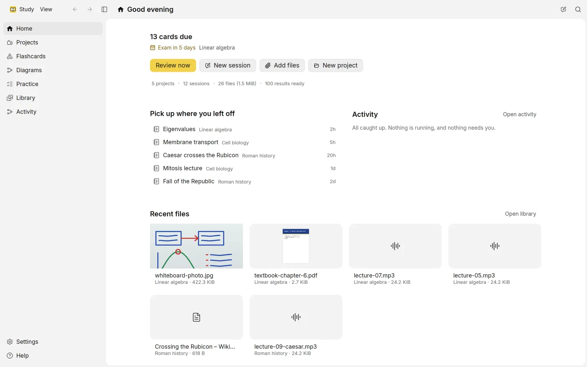This screenshot has height=367, width=587.
Task: Open the textbook-chapter-6.pdf thumbnail
Action: coord(296,246)
